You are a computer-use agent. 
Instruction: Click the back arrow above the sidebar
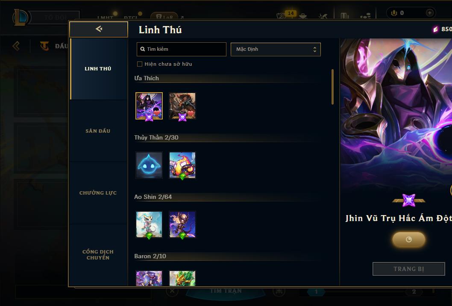99,29
